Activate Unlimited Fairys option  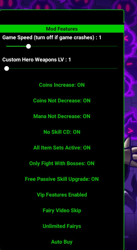62,226
